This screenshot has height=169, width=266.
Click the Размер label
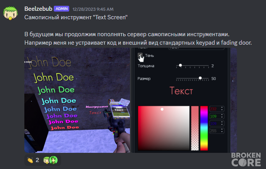click(144, 79)
